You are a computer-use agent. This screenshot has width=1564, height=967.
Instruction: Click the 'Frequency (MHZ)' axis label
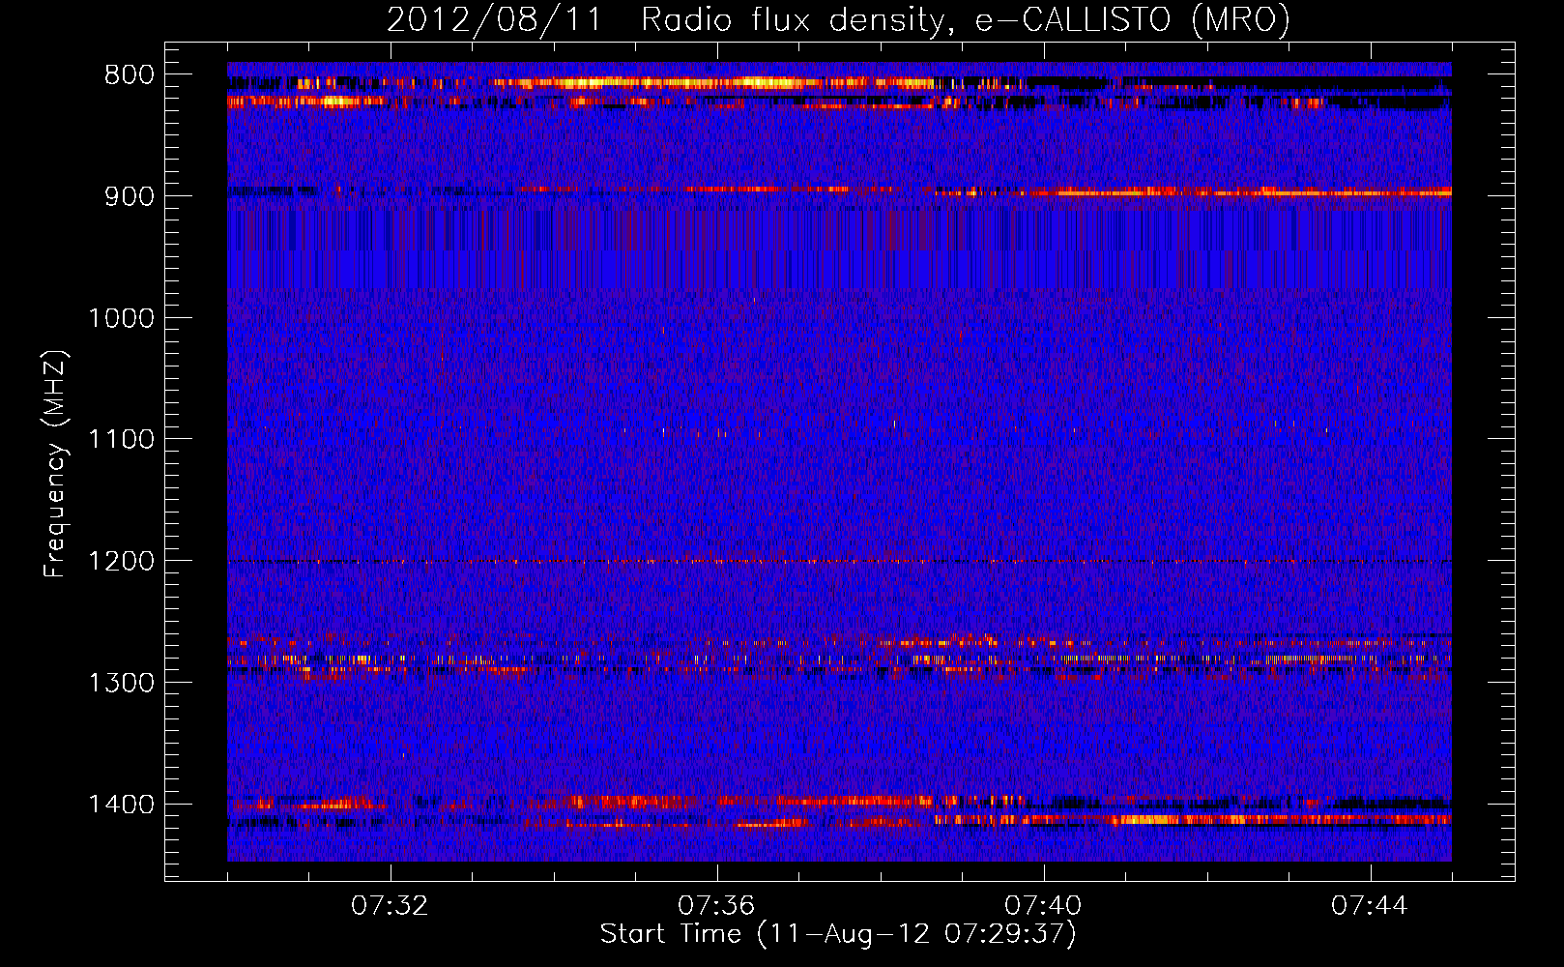click(x=55, y=464)
